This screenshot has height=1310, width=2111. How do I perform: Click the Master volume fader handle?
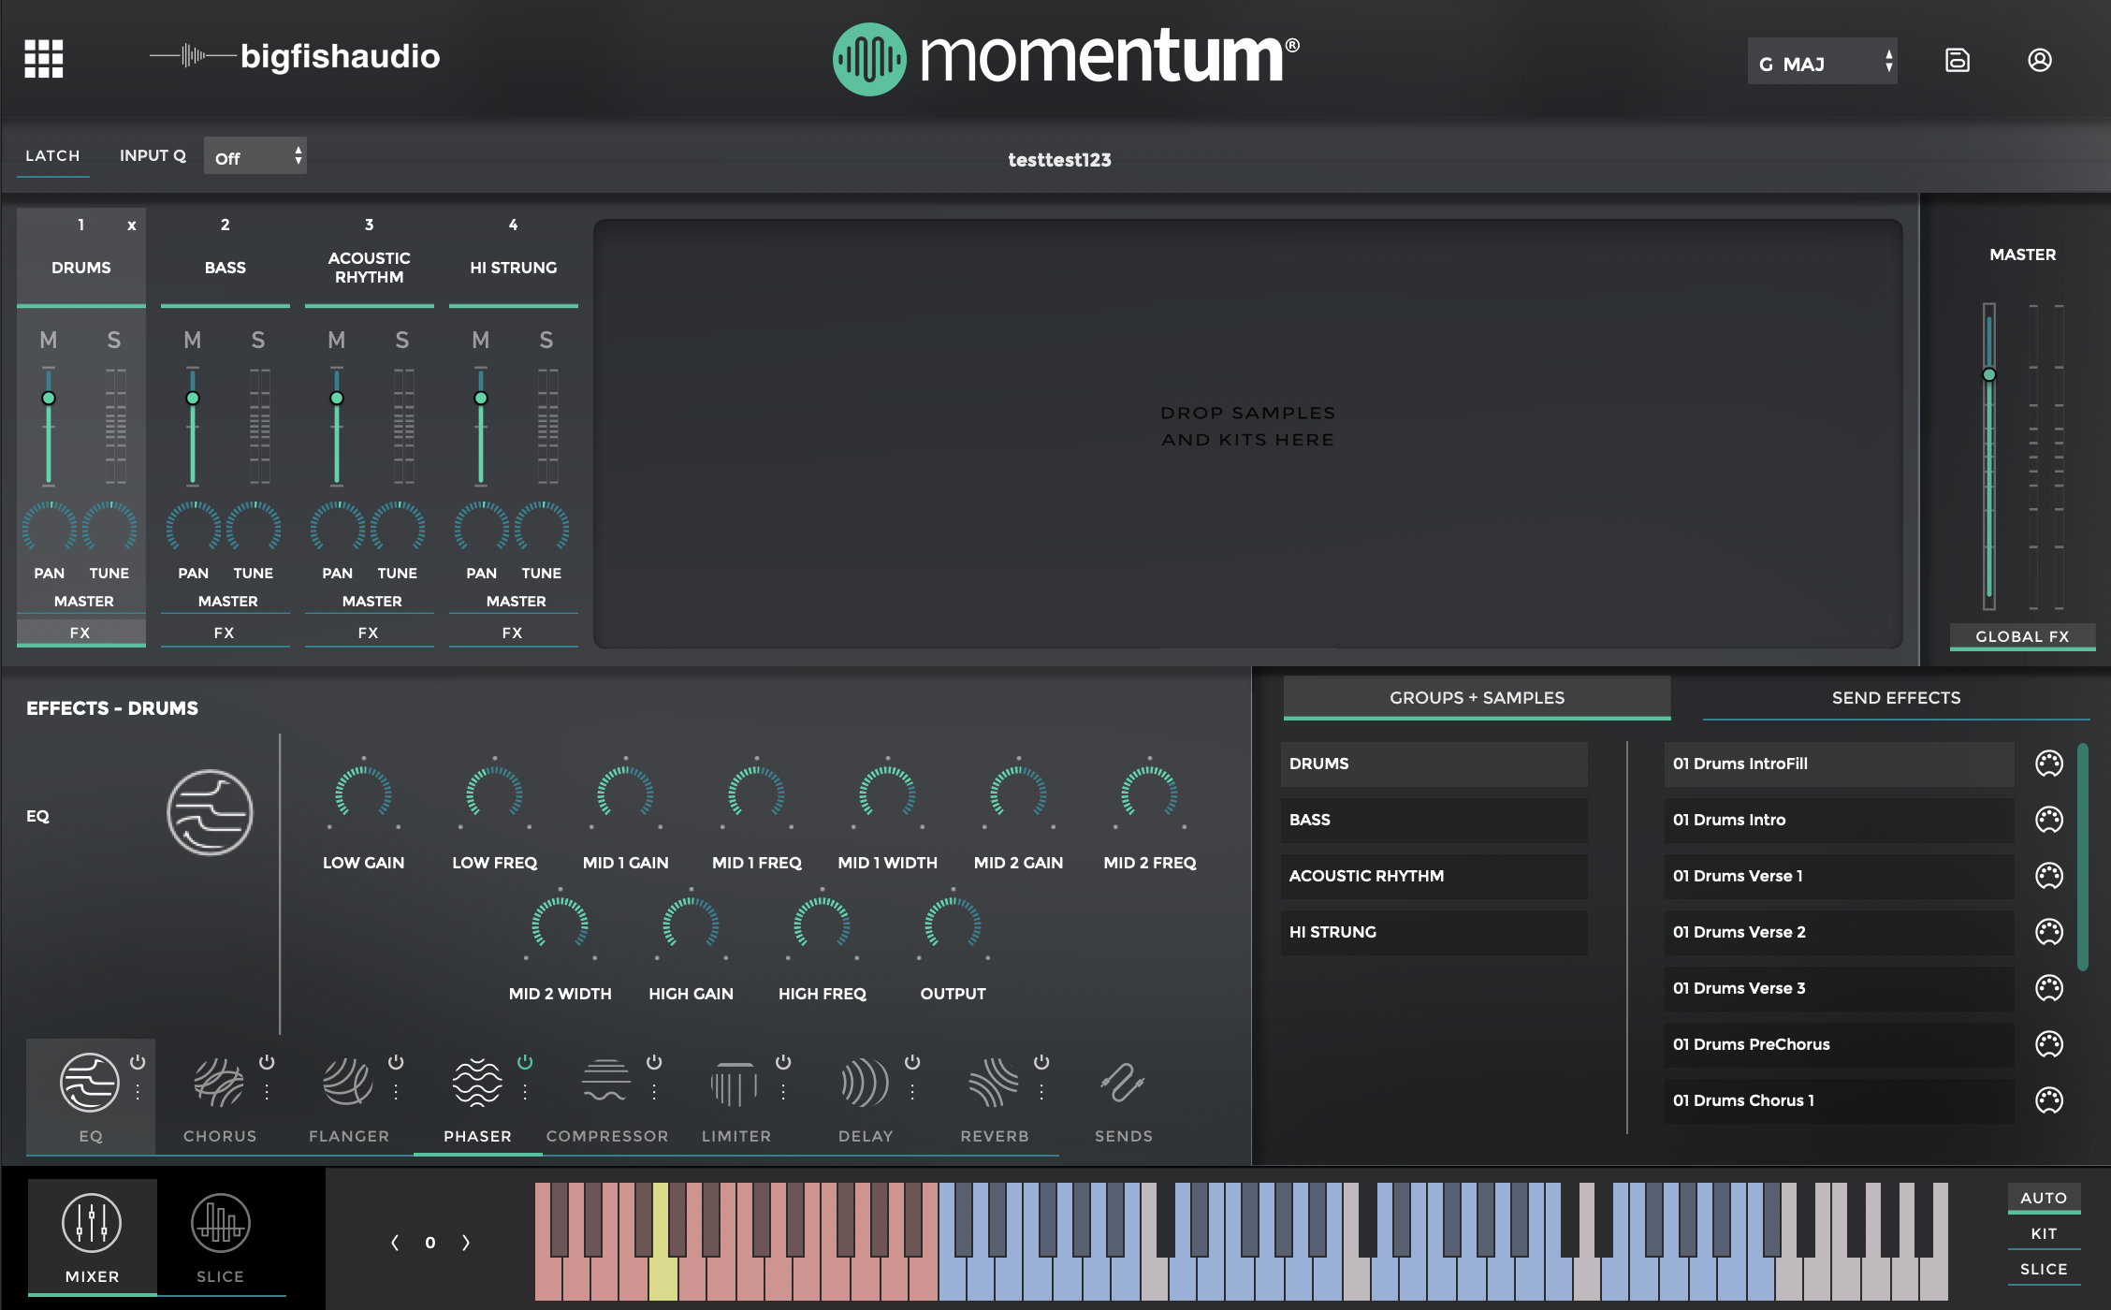[1989, 374]
